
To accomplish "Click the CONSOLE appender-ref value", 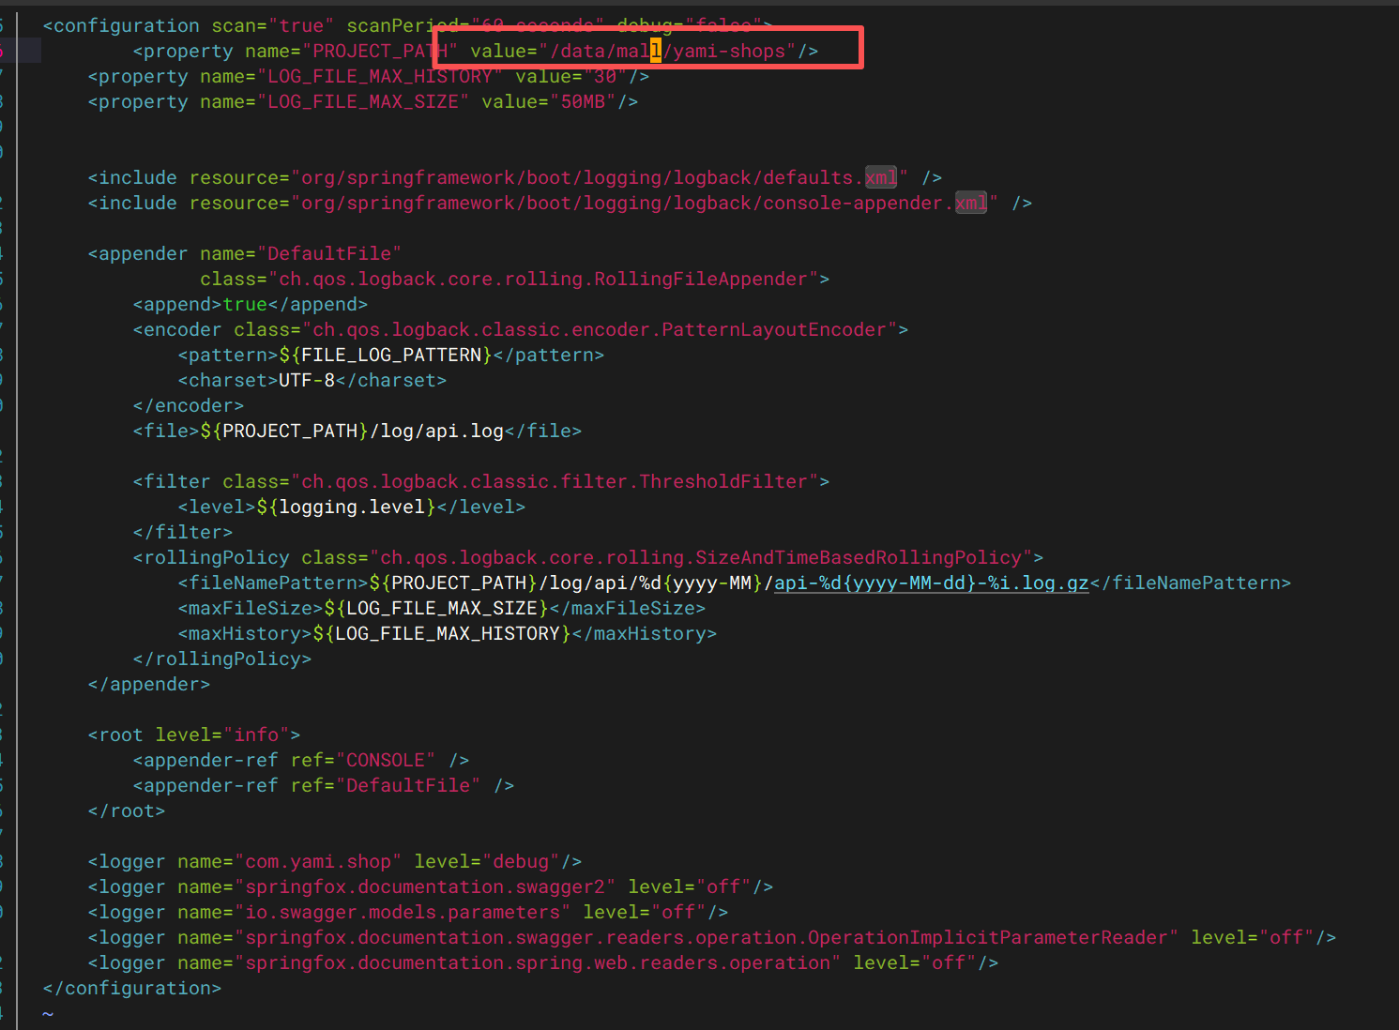I will pyautogui.click(x=385, y=761).
